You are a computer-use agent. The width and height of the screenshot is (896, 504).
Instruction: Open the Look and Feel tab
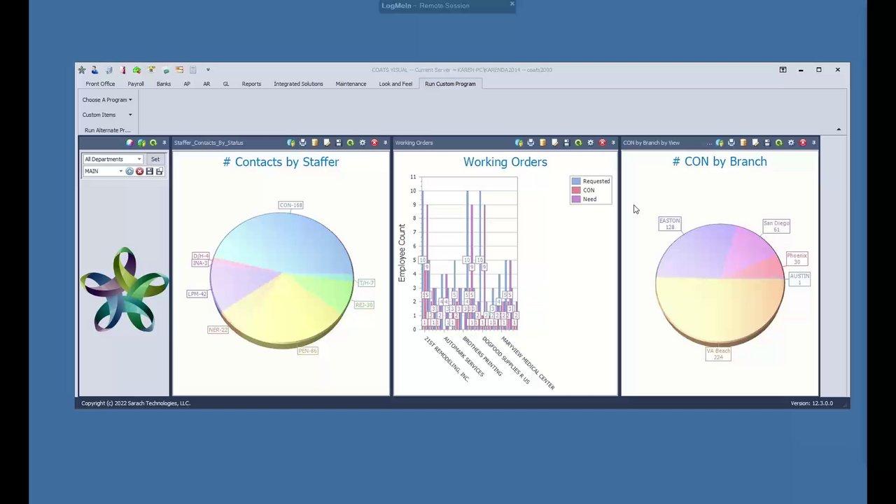pos(395,84)
